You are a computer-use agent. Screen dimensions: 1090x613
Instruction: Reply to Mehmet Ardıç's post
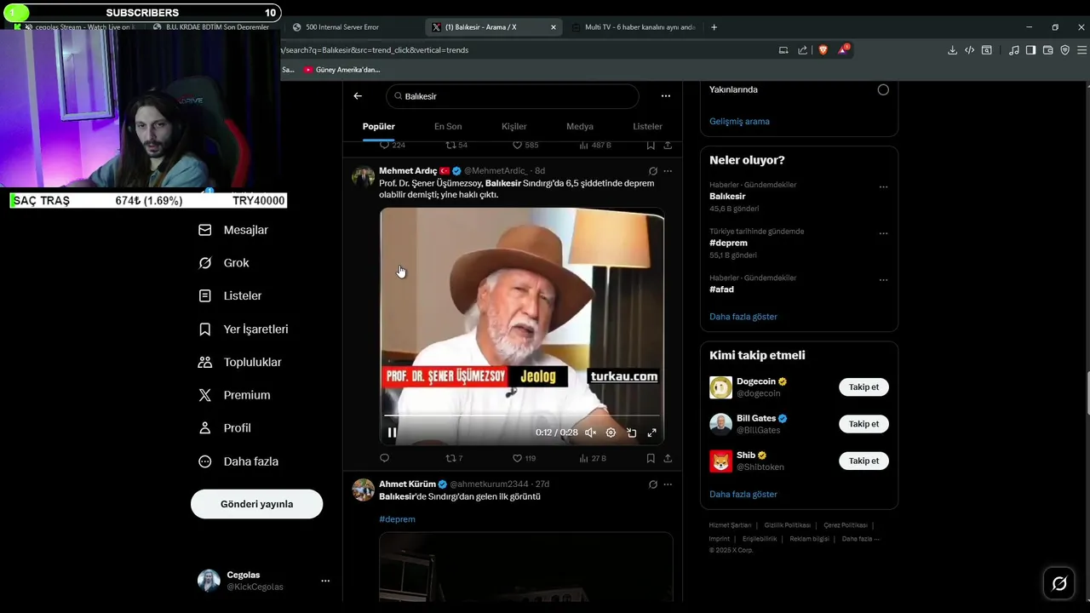pyautogui.click(x=384, y=458)
